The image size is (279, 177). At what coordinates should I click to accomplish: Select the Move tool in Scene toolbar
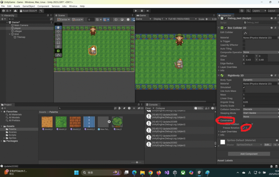pos(58,31)
